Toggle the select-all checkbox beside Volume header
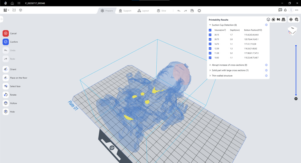This screenshot has width=301, height=163. [x=210, y=30]
